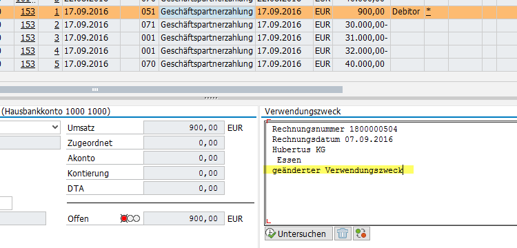
Task: Click the EUR unit beside Umsatz
Action: click(x=235, y=127)
